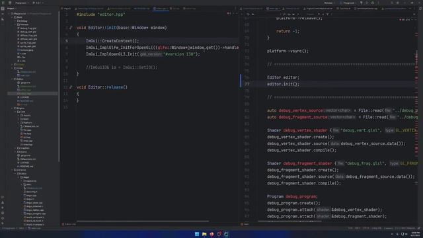The image size is (423, 238).
Task: Toggle Match Case in find bar
Action: [x=289, y=14]
